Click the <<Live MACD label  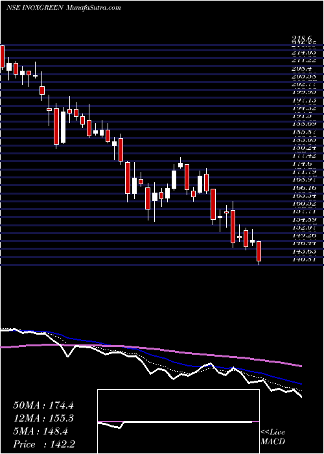coord(273,437)
